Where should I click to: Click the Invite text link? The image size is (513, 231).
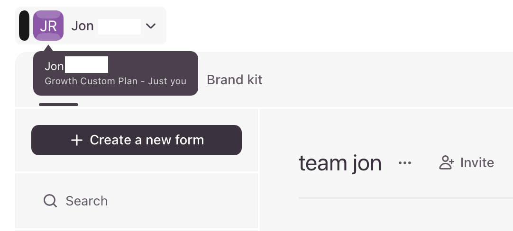tap(477, 162)
